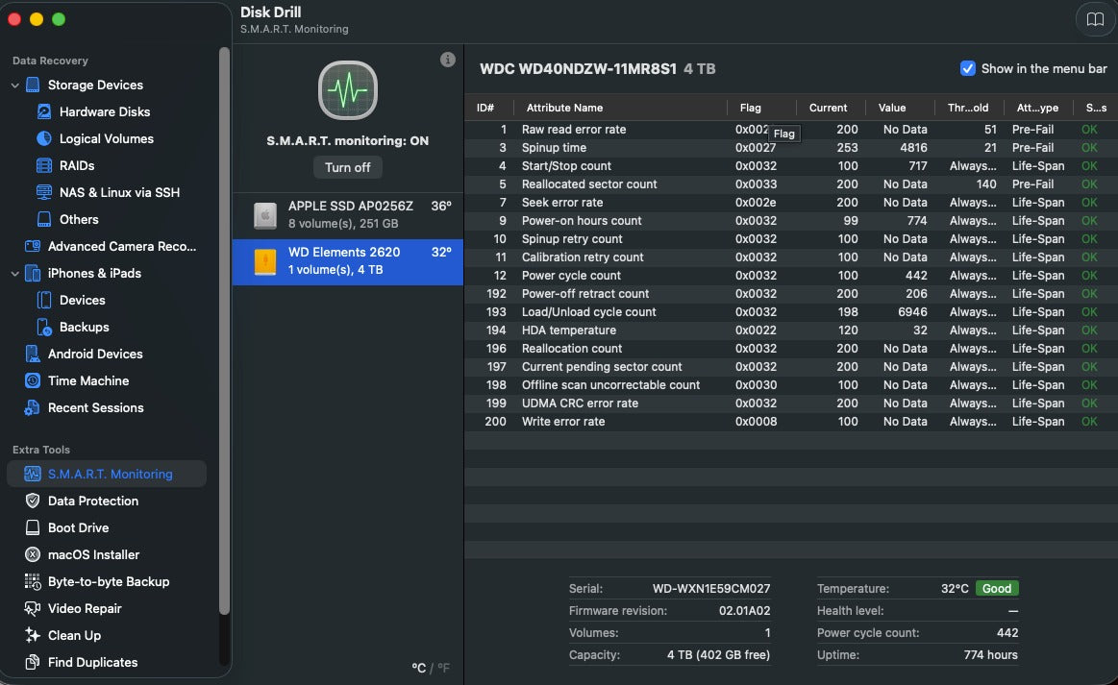Select the yellow WD Elements drive icon
1118x685 pixels.
(x=265, y=261)
